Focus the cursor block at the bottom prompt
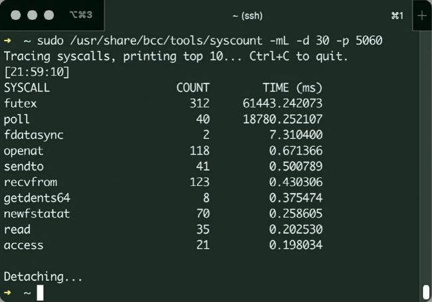 41,293
